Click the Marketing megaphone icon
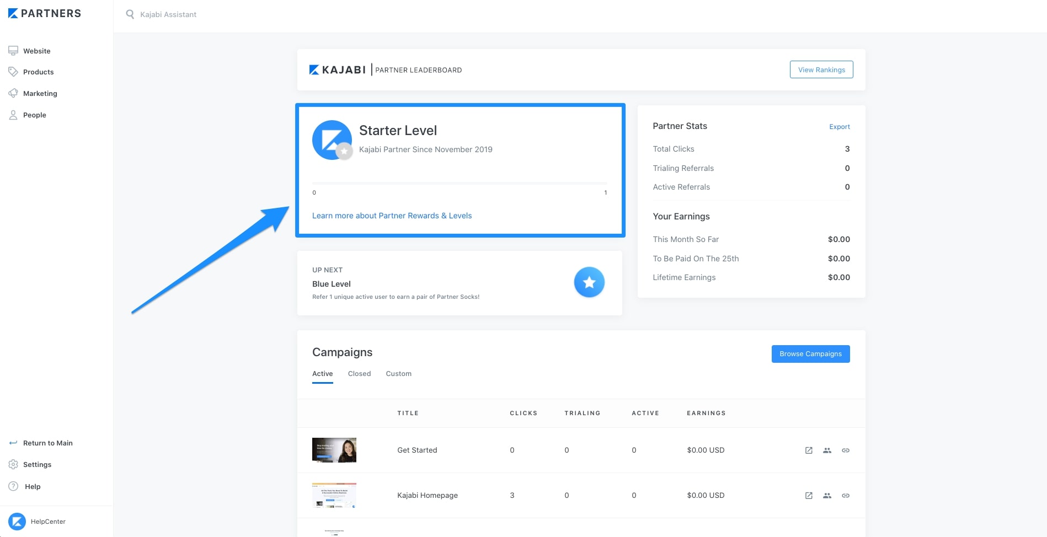Screen dimensions: 1047x537 [13, 93]
